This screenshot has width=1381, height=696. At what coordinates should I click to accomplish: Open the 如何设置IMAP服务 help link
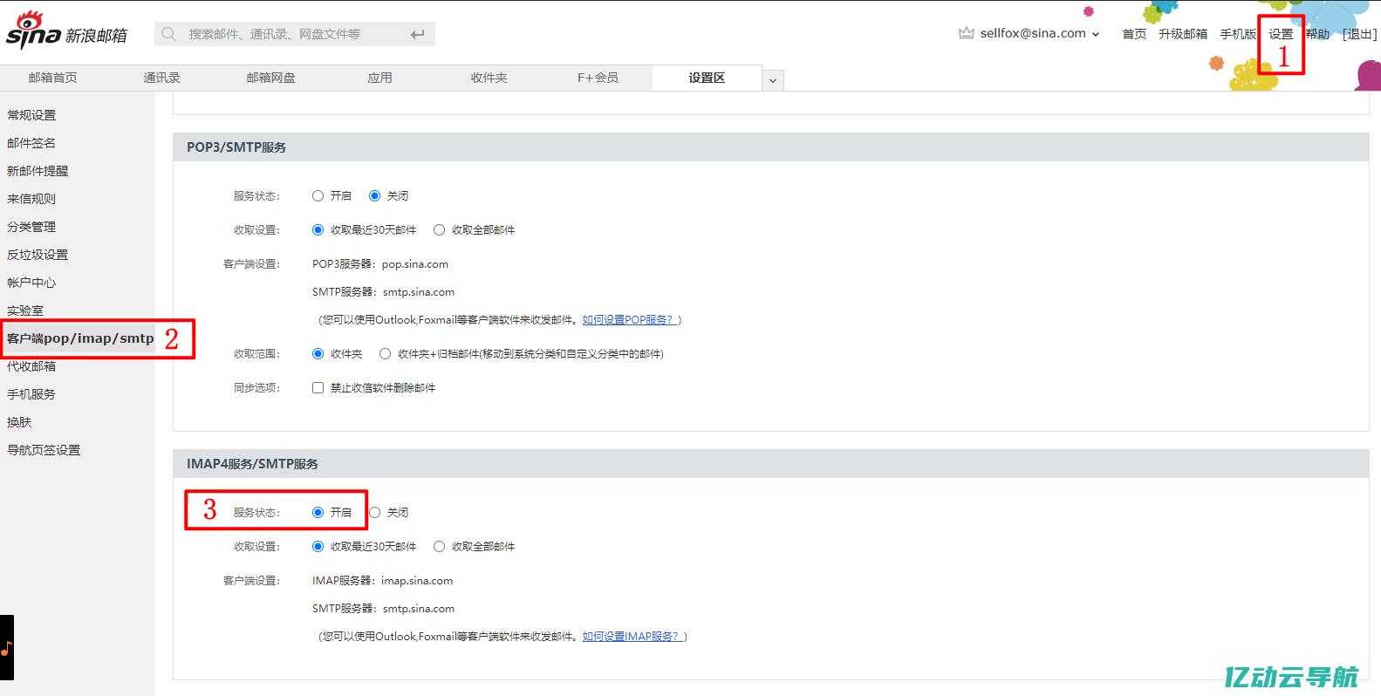pos(632,637)
